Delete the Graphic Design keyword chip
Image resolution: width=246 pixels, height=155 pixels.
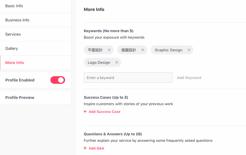pos(189,50)
